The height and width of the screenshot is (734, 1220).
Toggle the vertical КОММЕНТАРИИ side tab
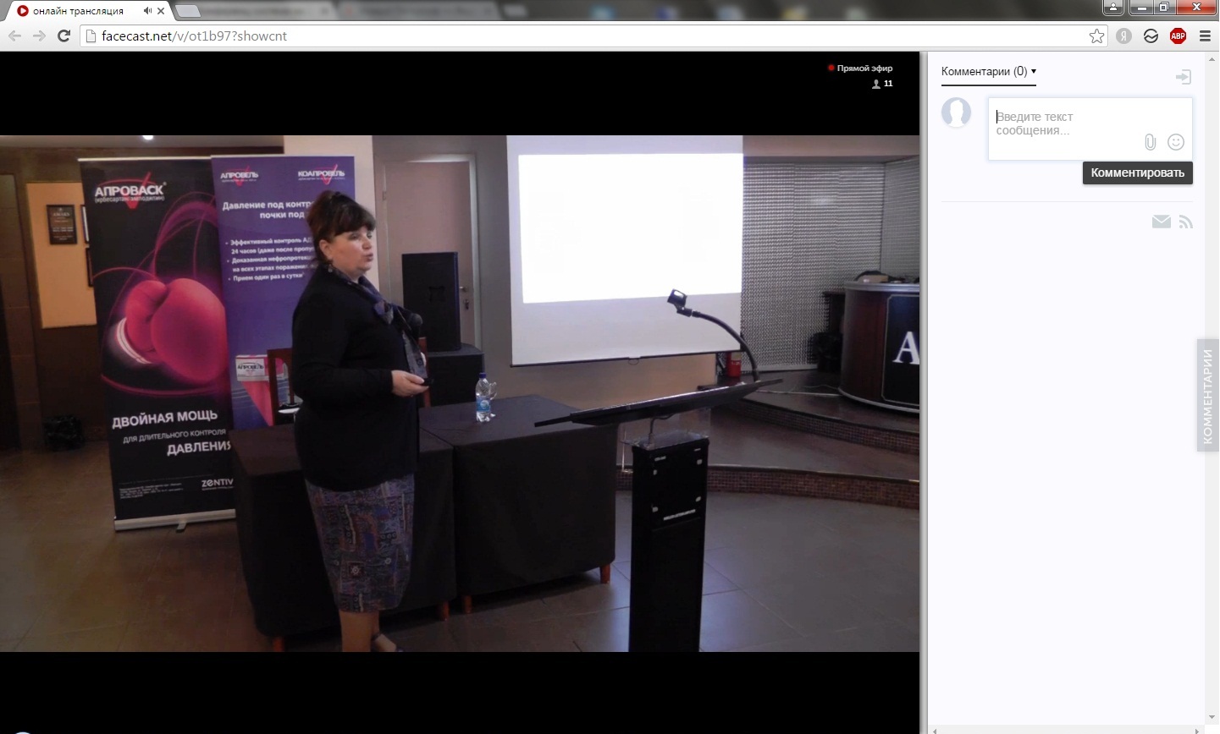(1207, 396)
